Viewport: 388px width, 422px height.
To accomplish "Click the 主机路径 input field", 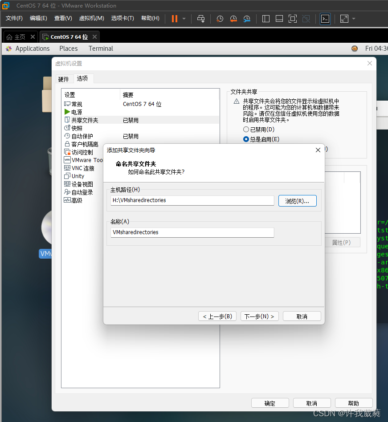I will click(192, 200).
